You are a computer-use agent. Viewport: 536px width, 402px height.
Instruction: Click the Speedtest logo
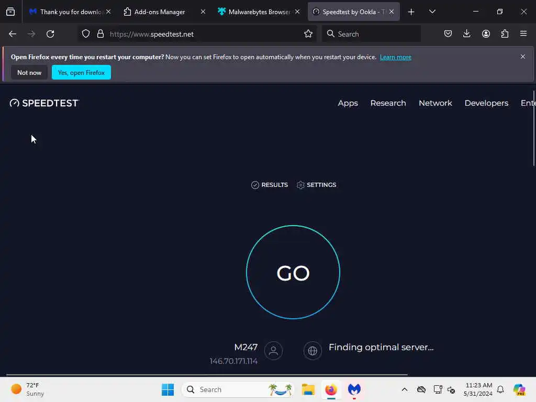(x=44, y=103)
